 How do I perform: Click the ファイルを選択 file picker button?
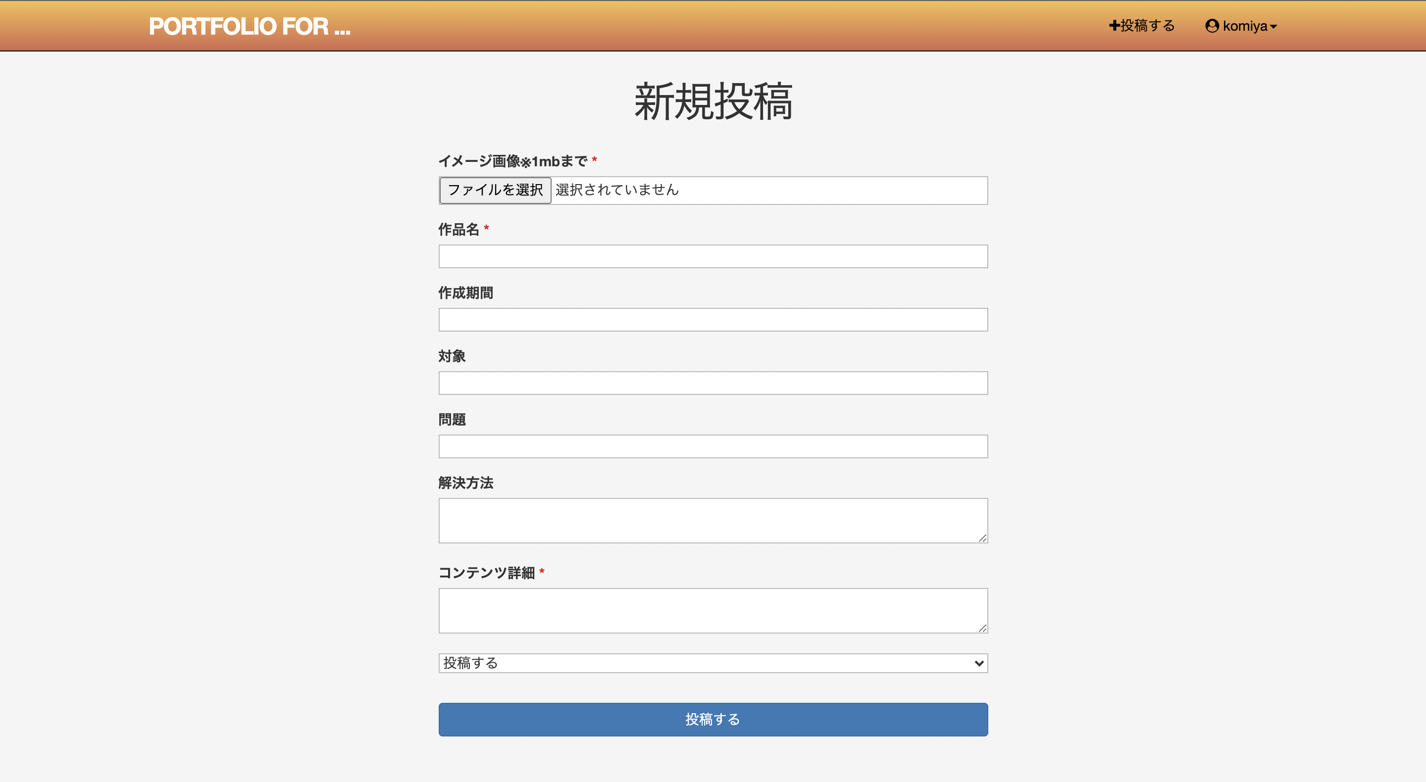pos(495,190)
